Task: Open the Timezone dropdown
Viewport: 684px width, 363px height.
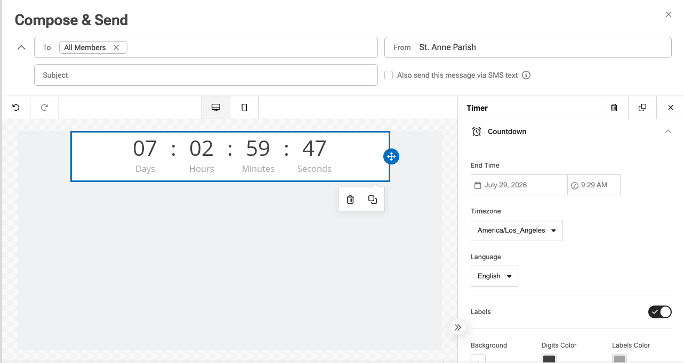Action: [x=517, y=230]
